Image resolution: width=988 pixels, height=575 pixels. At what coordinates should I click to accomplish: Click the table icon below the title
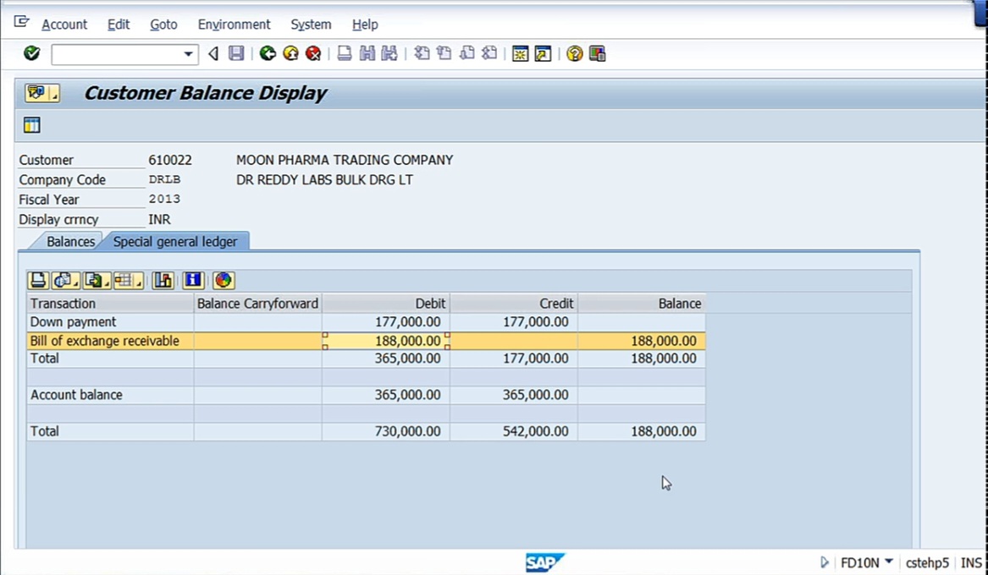click(x=31, y=125)
